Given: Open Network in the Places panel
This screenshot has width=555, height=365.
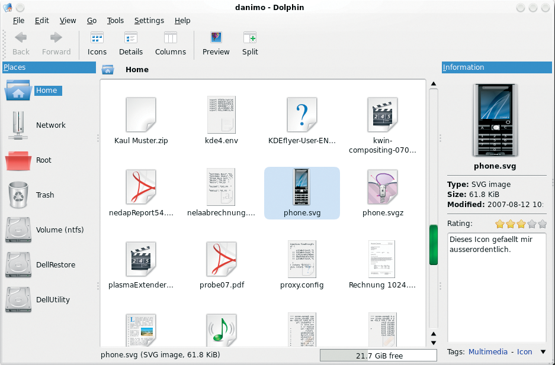Looking at the screenshot, I should (36, 125).
